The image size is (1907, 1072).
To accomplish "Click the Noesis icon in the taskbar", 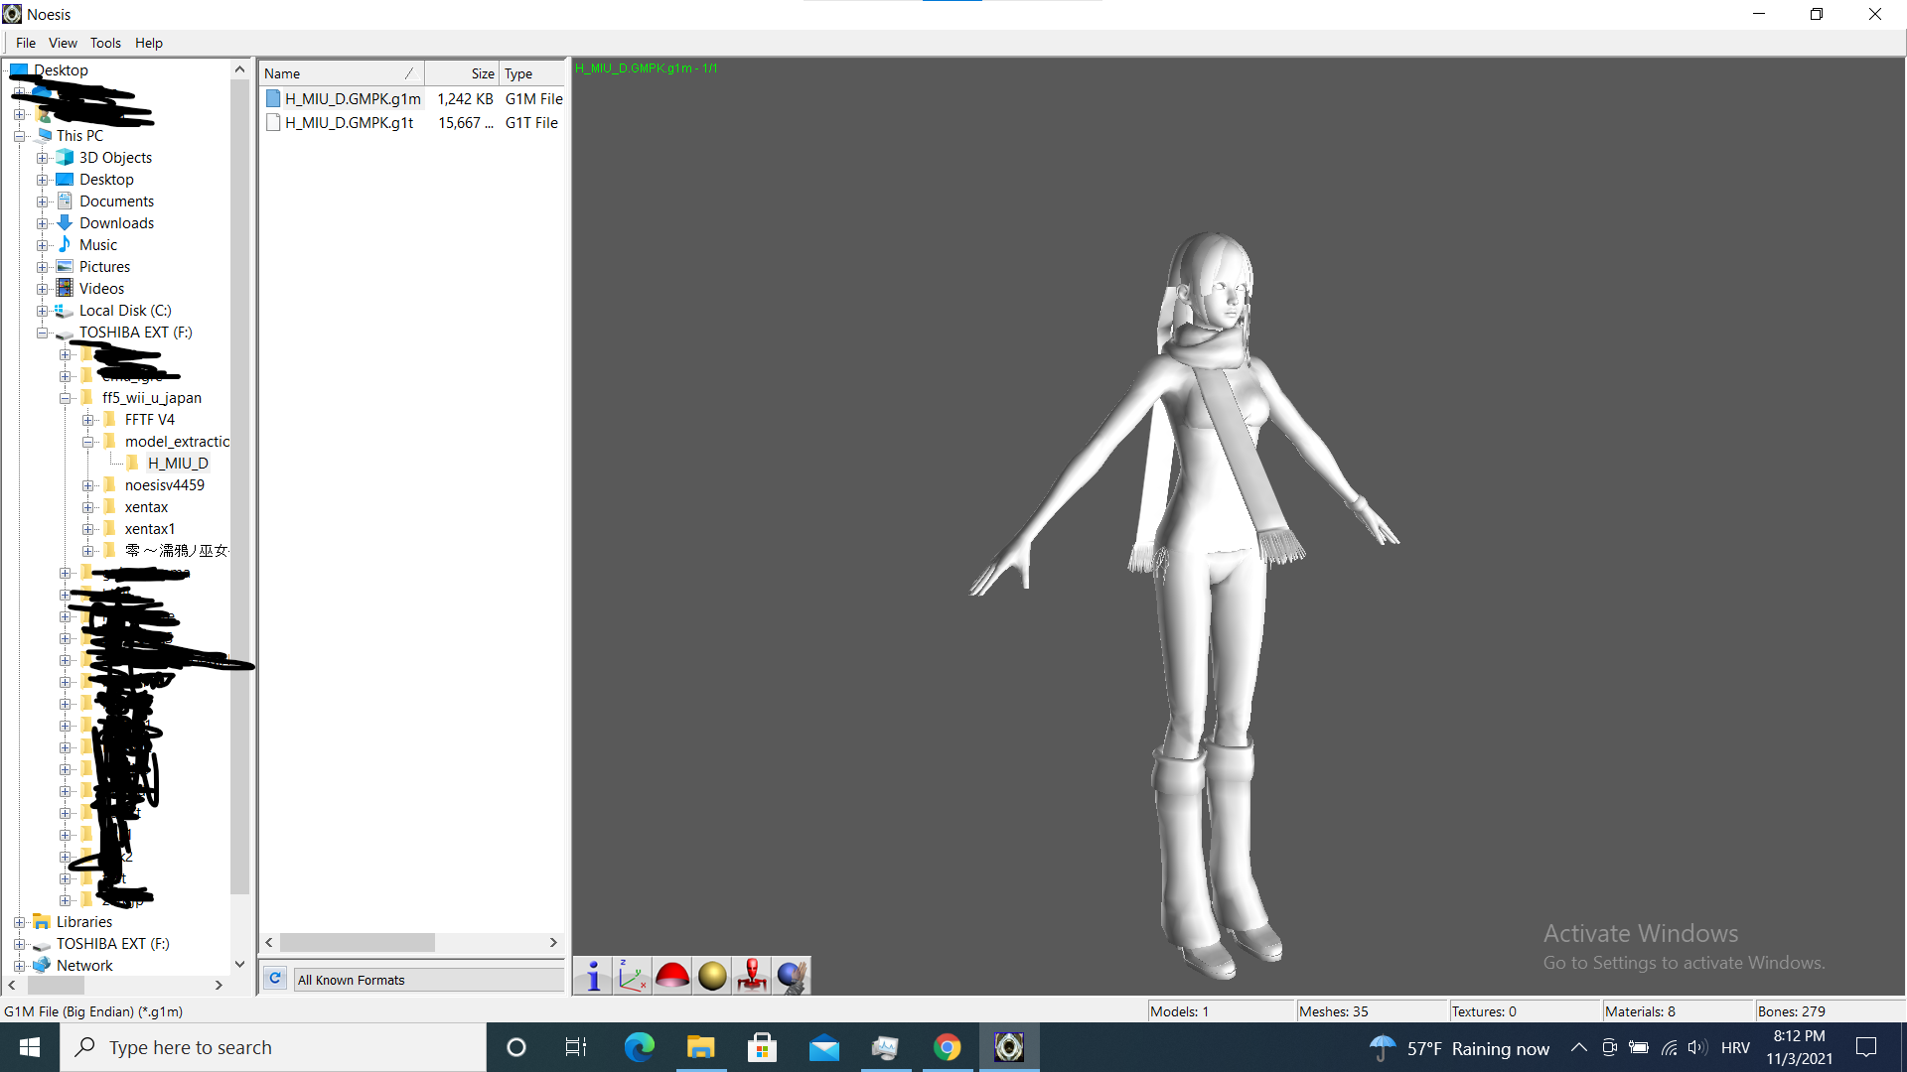I will pyautogui.click(x=1009, y=1047).
